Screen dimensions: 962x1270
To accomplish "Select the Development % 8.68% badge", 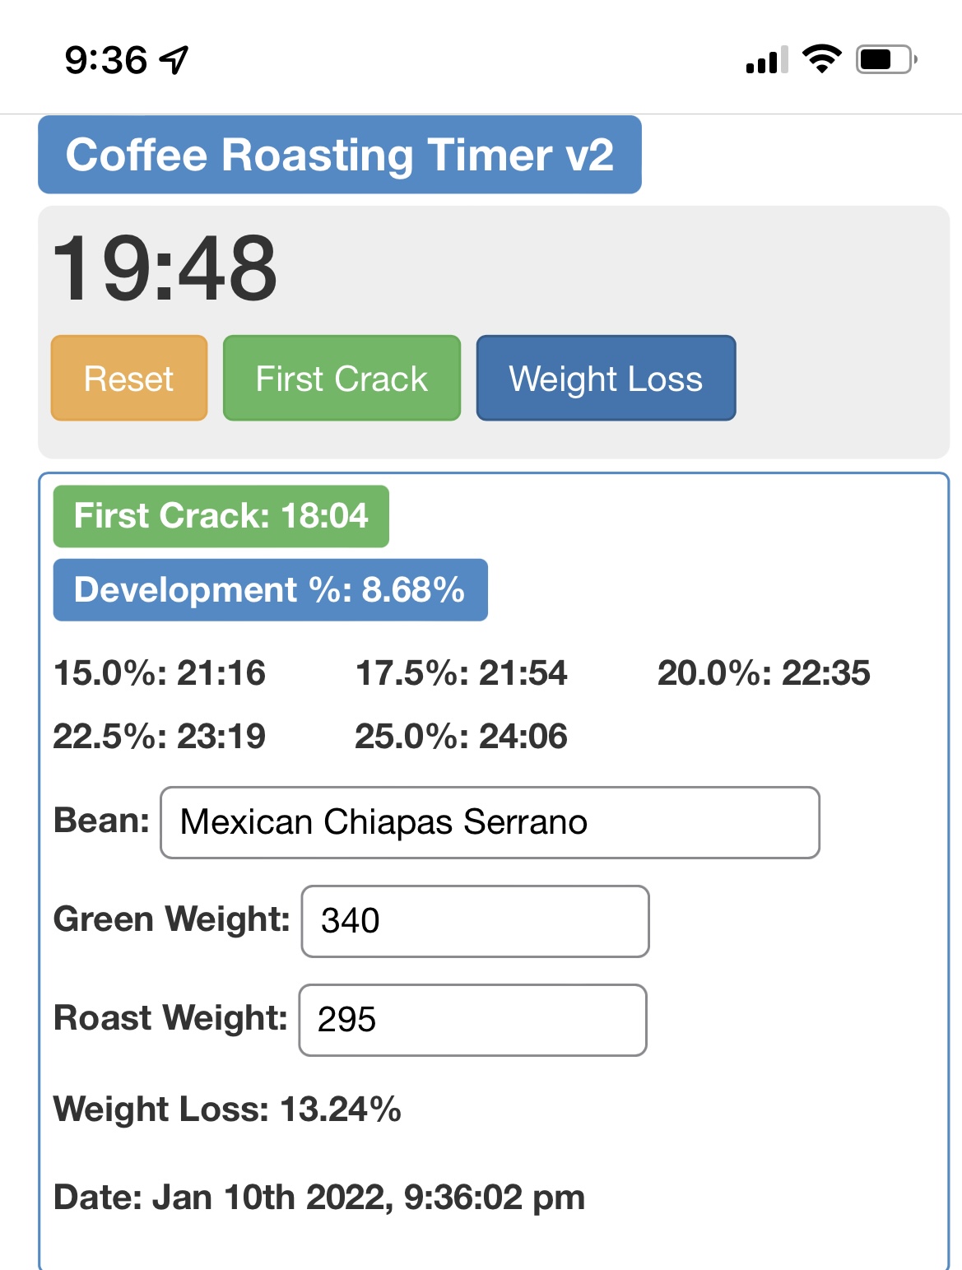I will click(x=271, y=590).
